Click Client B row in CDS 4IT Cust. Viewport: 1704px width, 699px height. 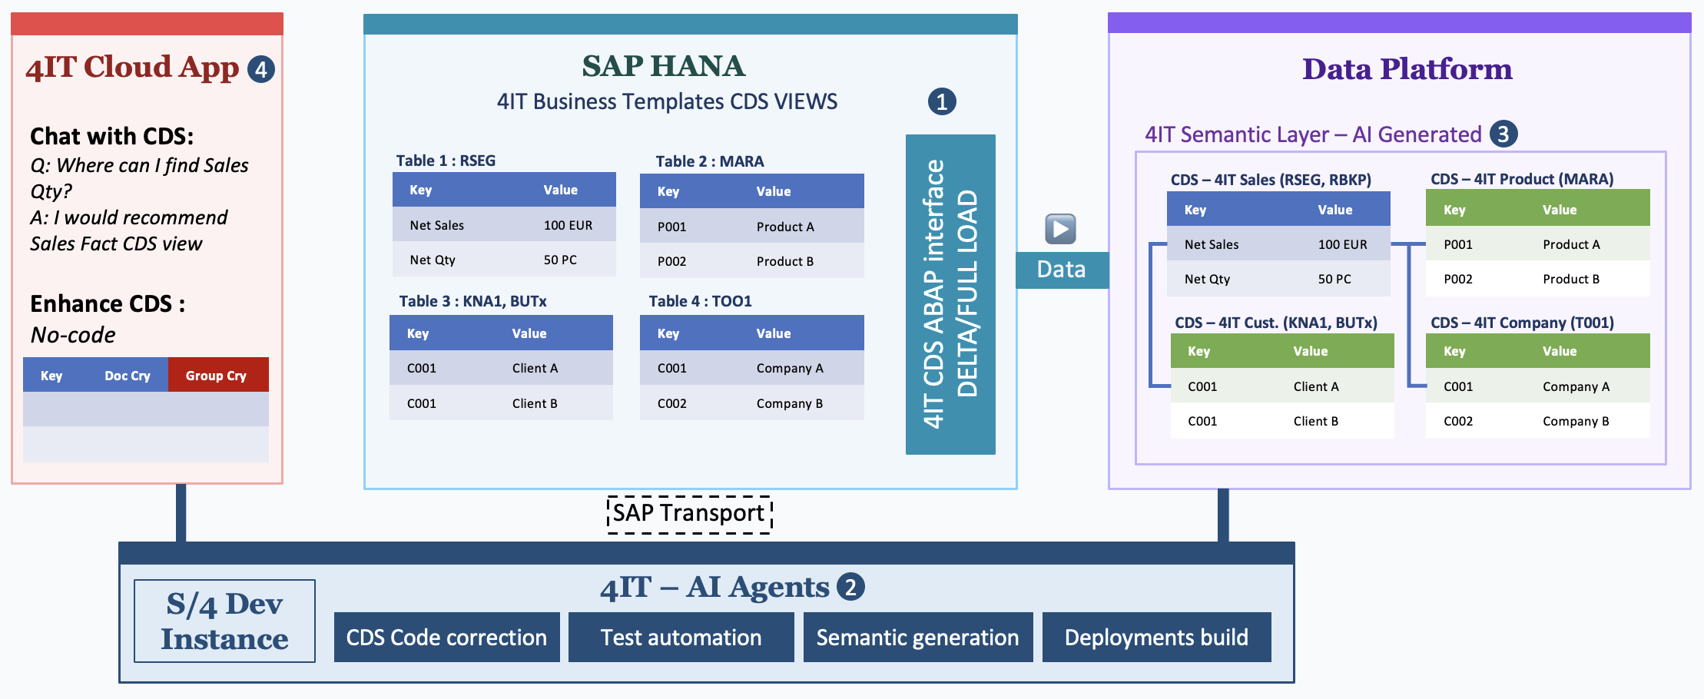pos(1281,421)
